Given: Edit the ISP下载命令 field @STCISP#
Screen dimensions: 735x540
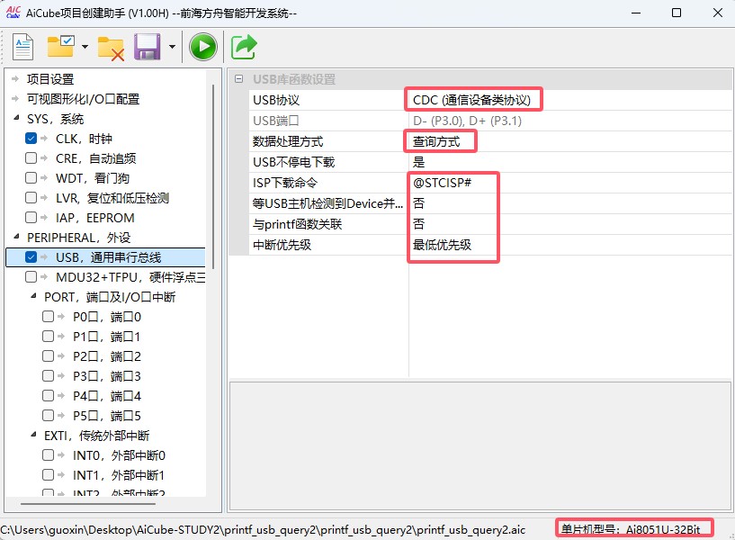Looking at the screenshot, I should point(442,183).
